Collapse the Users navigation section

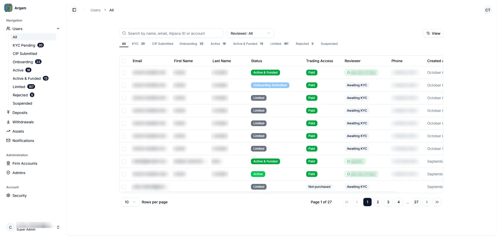58,28
